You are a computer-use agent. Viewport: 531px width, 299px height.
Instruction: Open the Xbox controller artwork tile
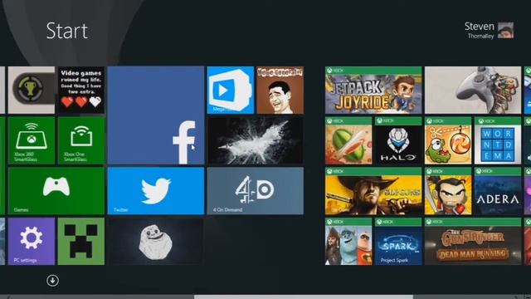473,91
